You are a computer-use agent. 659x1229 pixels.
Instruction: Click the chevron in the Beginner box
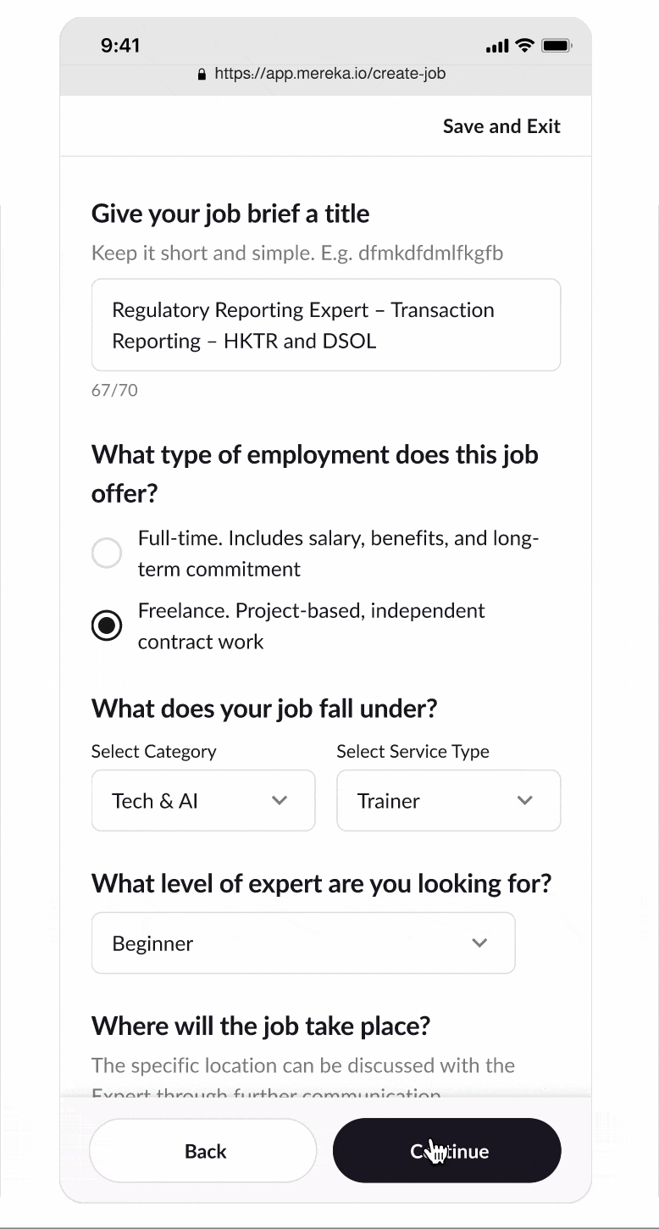tap(479, 943)
